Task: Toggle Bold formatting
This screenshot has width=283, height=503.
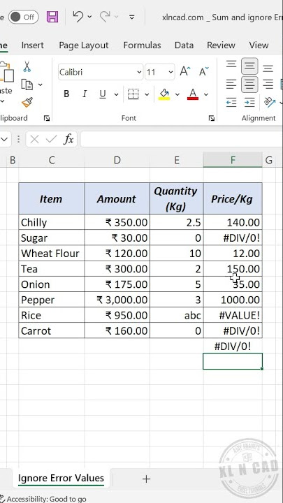Action: [66, 94]
